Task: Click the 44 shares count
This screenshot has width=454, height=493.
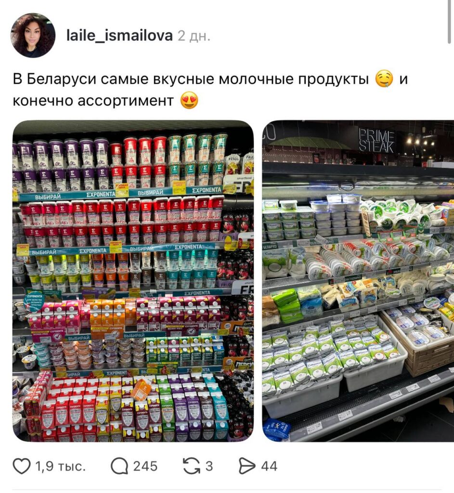Action: coord(269,466)
